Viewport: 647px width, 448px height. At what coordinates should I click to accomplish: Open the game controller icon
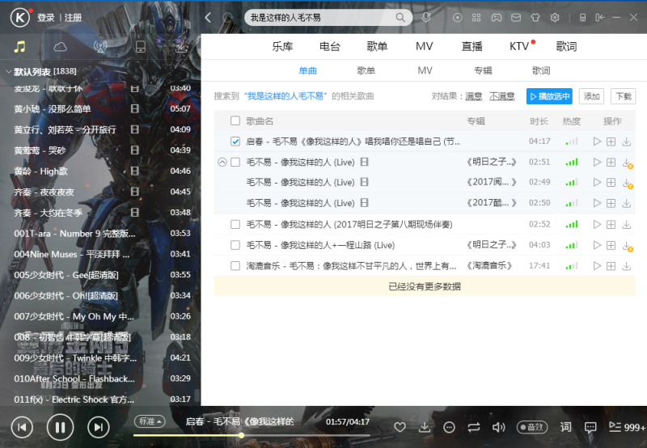[x=497, y=17]
